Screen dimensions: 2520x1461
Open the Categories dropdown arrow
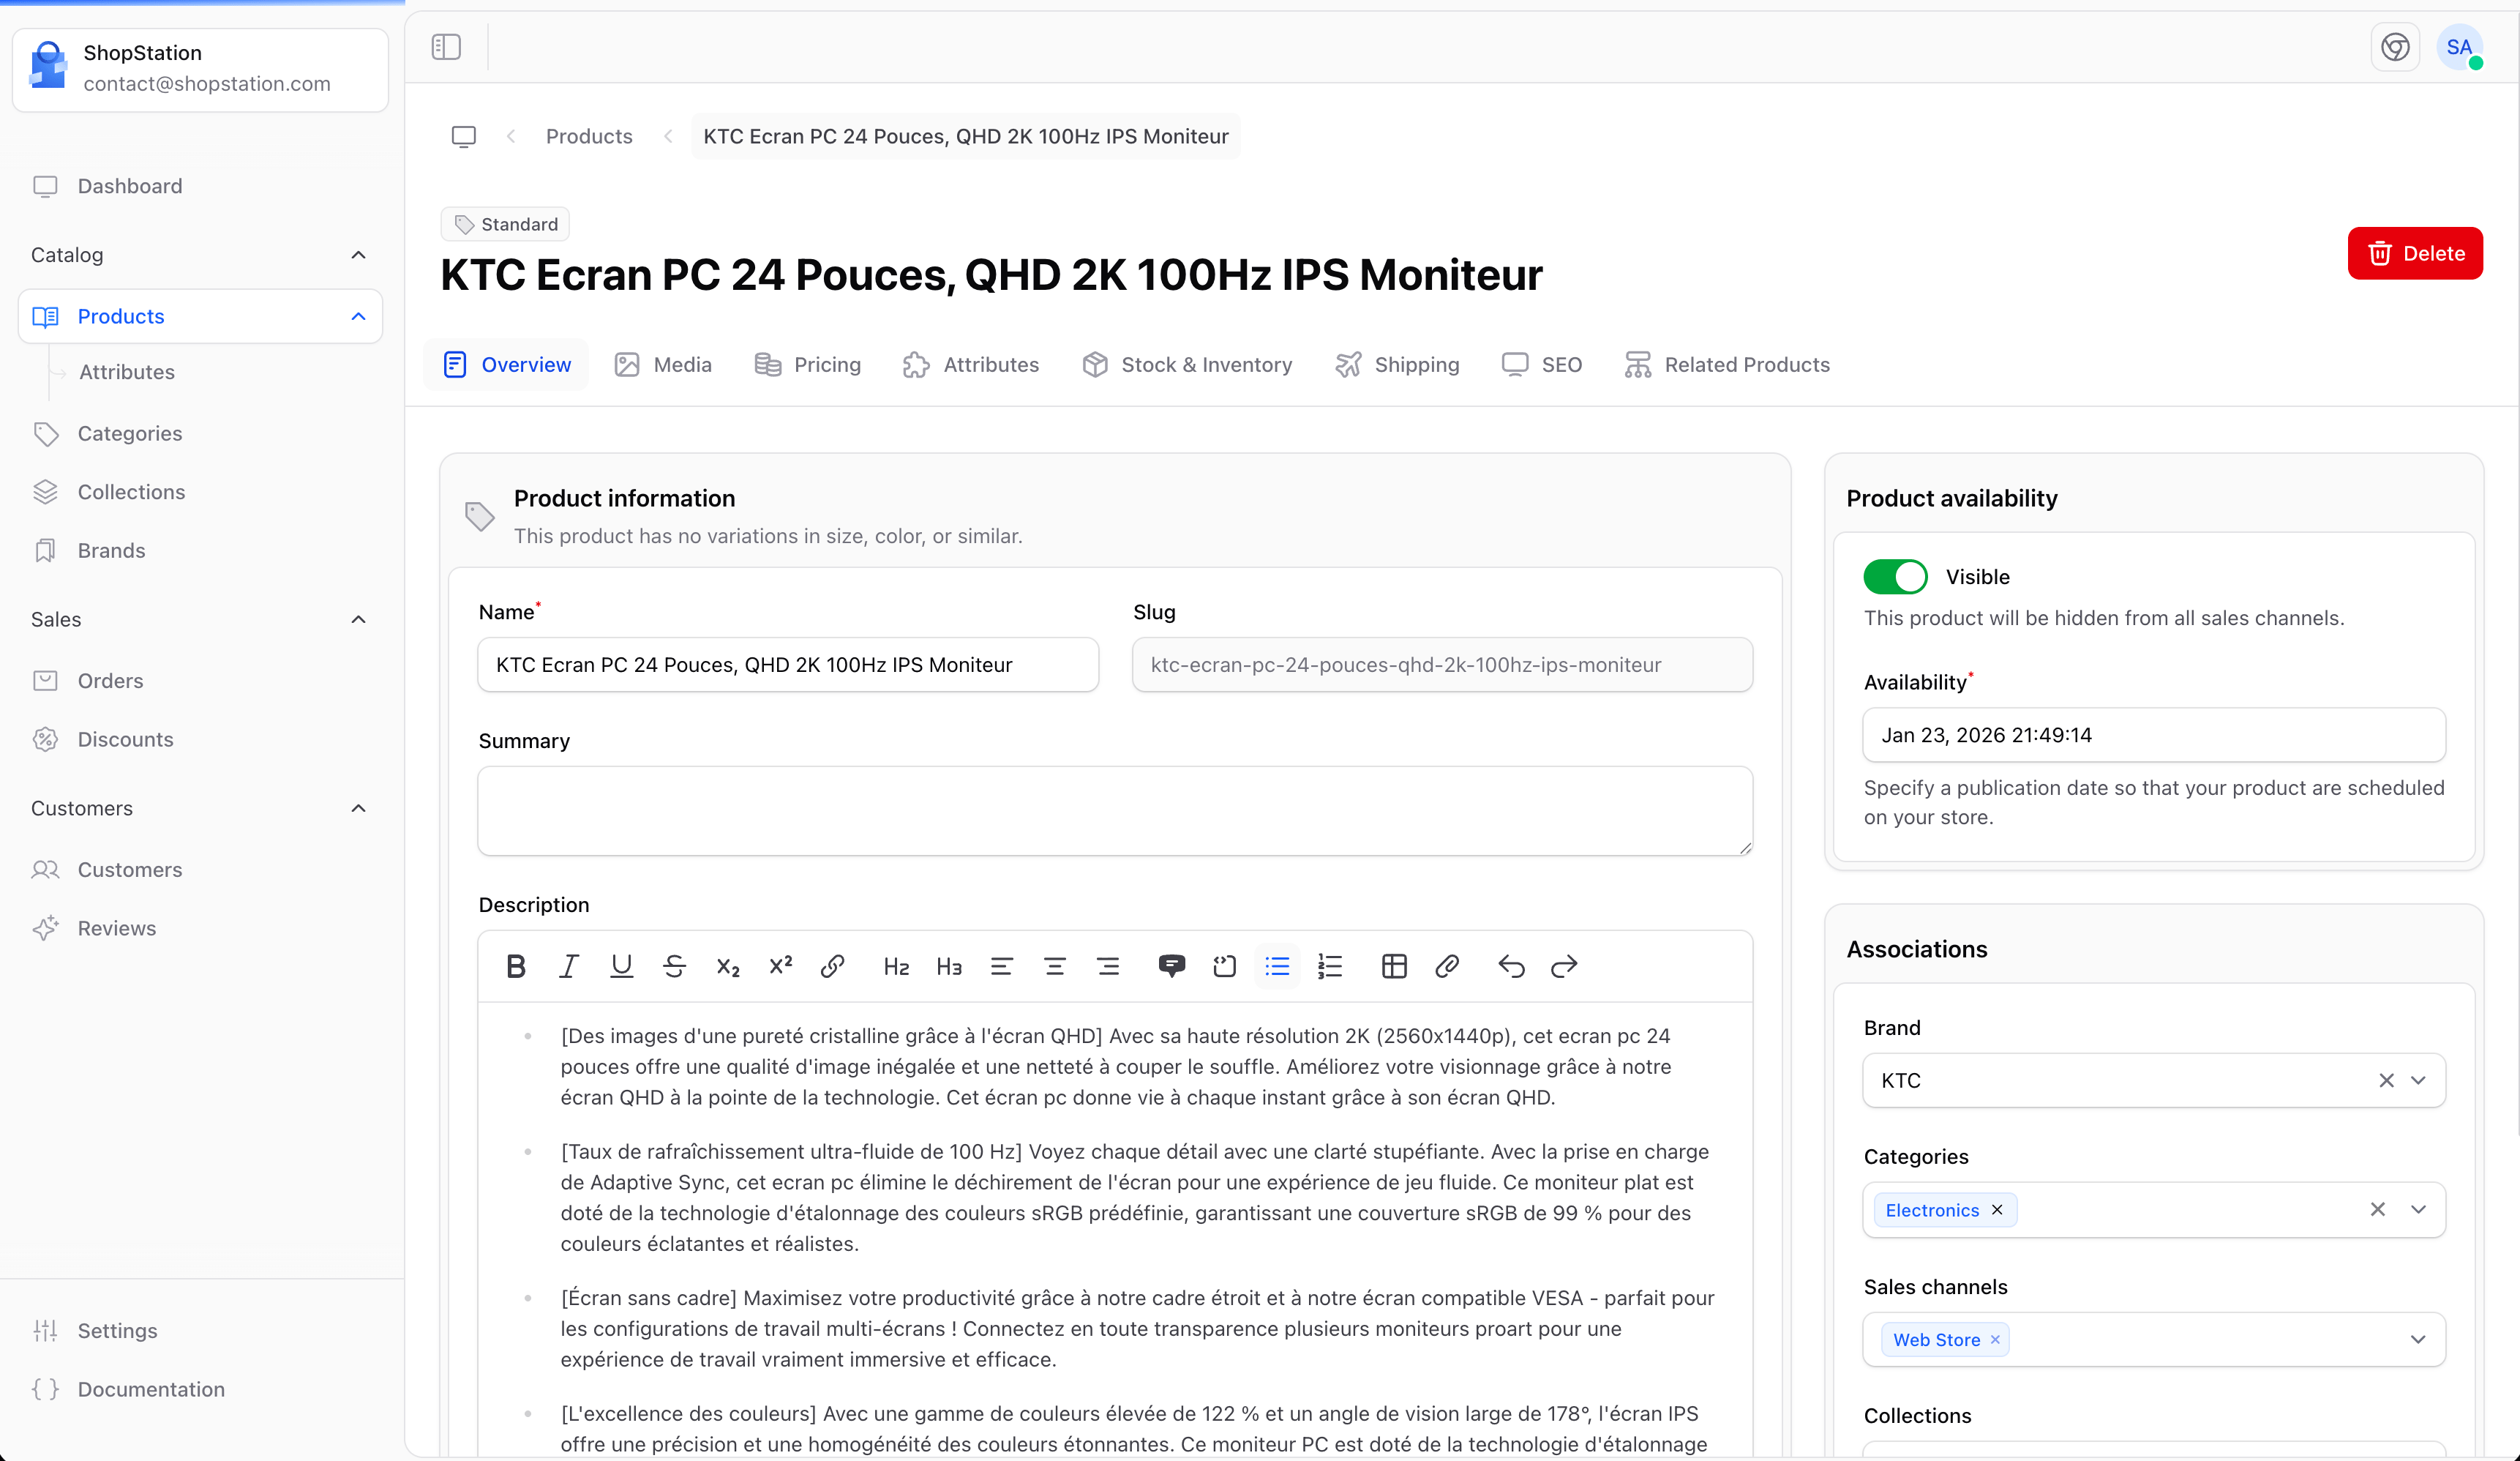[2418, 1210]
